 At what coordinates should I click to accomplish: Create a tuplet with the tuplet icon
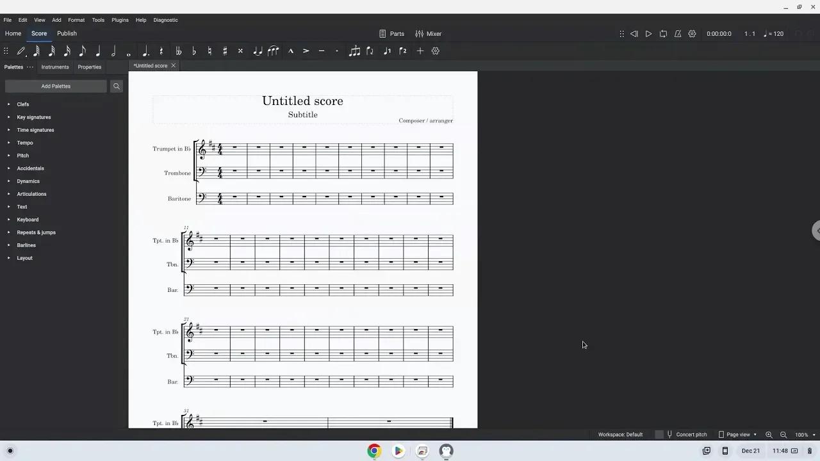click(x=354, y=51)
